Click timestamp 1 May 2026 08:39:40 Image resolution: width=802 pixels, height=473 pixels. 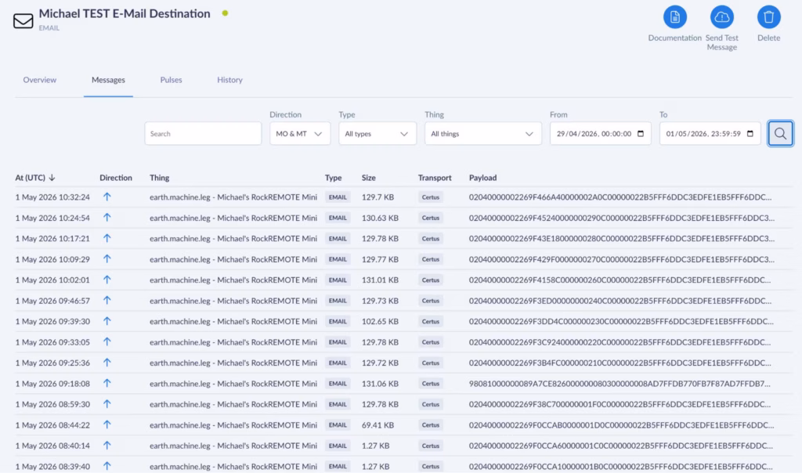point(52,467)
